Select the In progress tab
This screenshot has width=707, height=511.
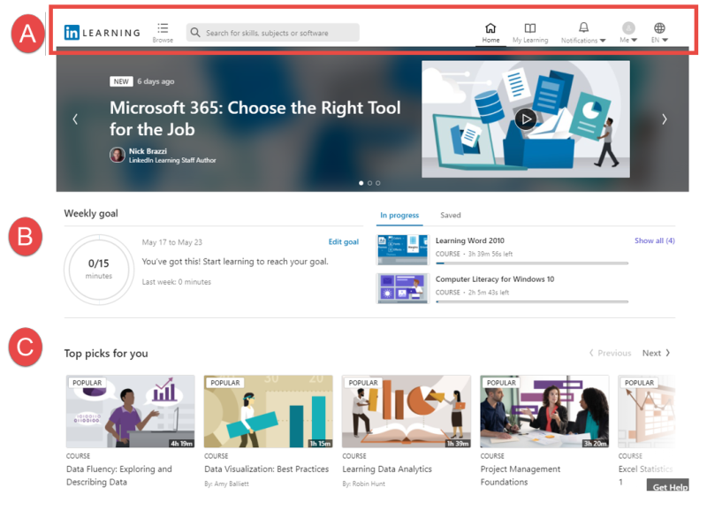point(399,215)
